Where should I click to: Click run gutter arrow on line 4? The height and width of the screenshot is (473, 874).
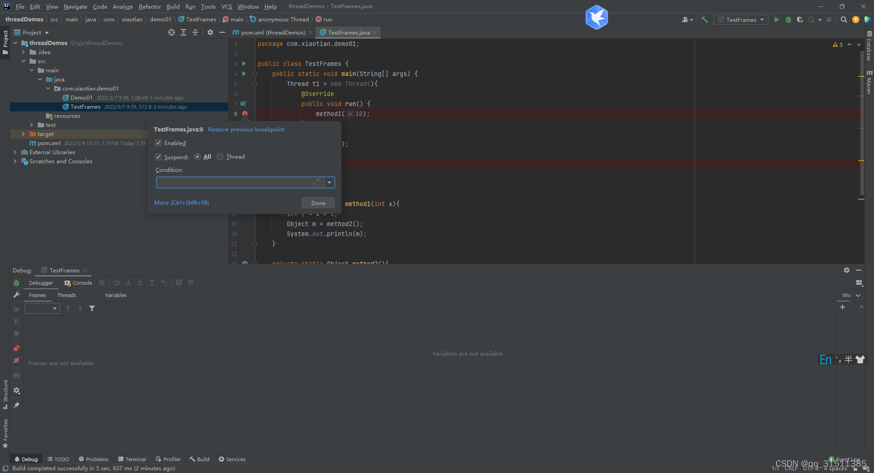244,74
